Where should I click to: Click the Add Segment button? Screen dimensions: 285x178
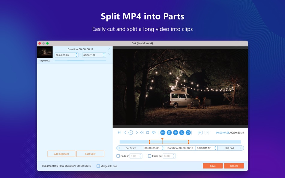pyautogui.click(x=61, y=154)
